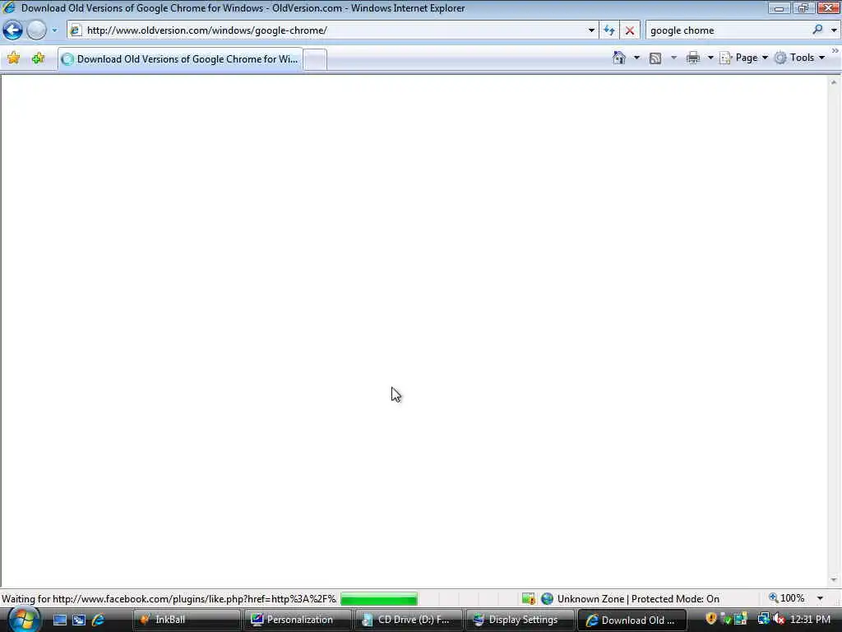Image resolution: width=842 pixels, height=632 pixels.
Task: Click the Refresh page icon
Action: [x=609, y=30]
